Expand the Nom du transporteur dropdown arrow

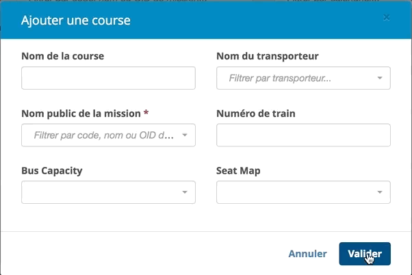(x=380, y=78)
